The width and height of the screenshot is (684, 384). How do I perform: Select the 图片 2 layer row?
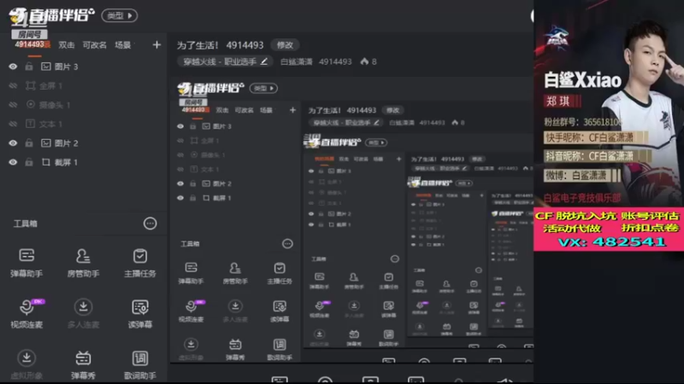pyautogui.click(x=85, y=143)
